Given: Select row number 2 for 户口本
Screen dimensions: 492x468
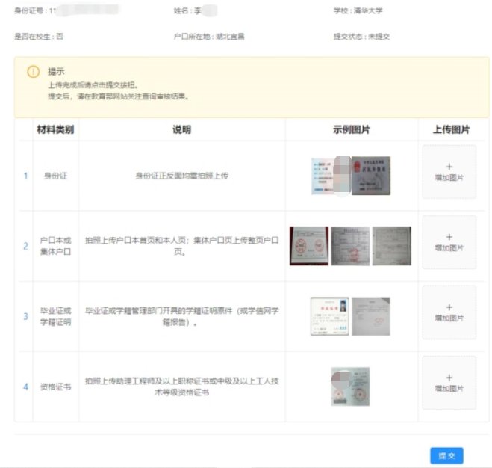Looking at the screenshot, I should click(25, 246).
